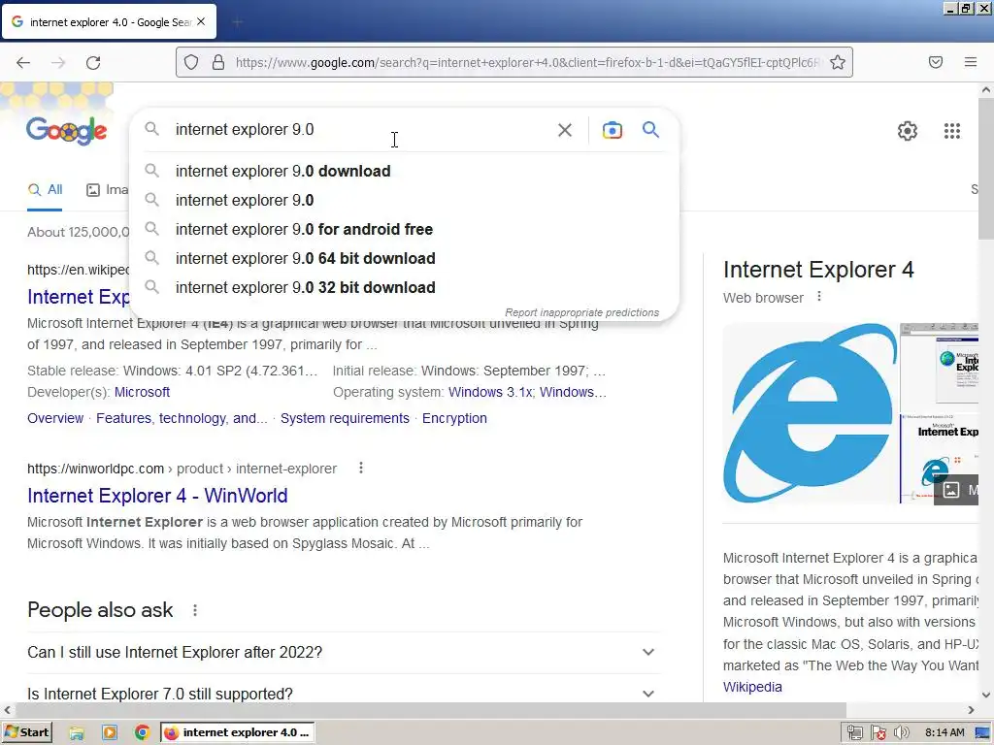Open Google quick settings gear
This screenshot has height=745, width=994.
tap(908, 131)
